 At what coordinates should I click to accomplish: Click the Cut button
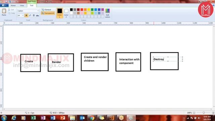pos(11,10)
